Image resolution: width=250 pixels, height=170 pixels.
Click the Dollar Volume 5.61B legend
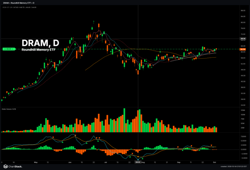[9, 109]
